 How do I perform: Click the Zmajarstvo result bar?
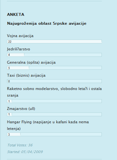point(54,114)
